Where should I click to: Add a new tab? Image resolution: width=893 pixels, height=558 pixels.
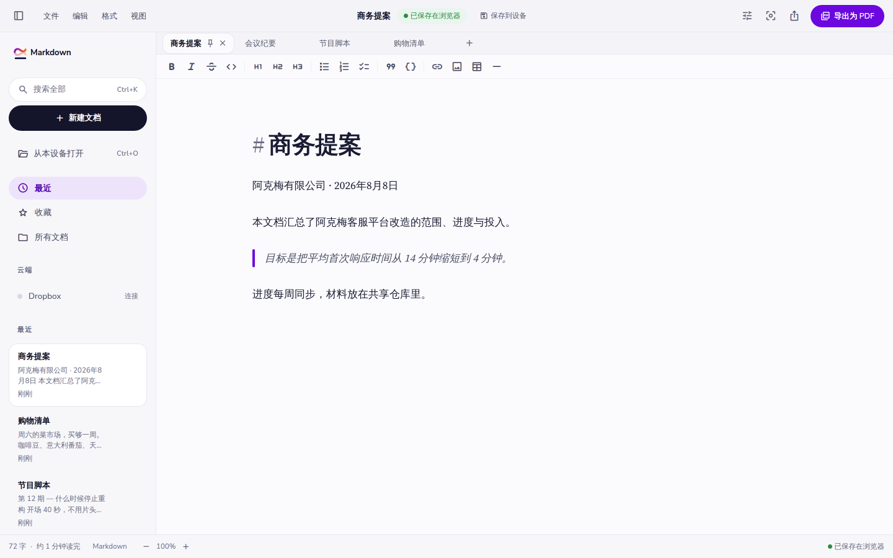(x=469, y=43)
